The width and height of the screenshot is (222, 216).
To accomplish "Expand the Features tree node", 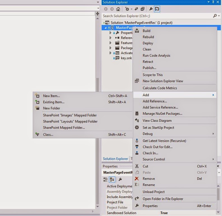I will pyautogui.click(x=110, y=43).
